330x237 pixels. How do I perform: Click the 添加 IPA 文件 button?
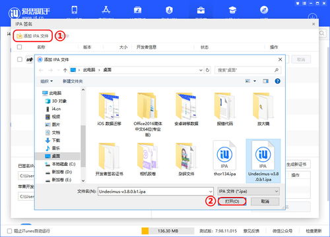(x=32, y=36)
